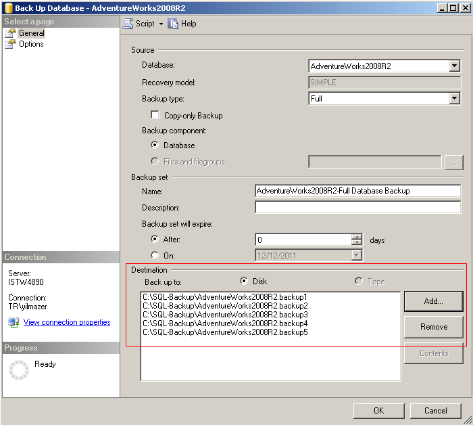
Task: Select Tape as backup destination
Action: [x=359, y=281]
